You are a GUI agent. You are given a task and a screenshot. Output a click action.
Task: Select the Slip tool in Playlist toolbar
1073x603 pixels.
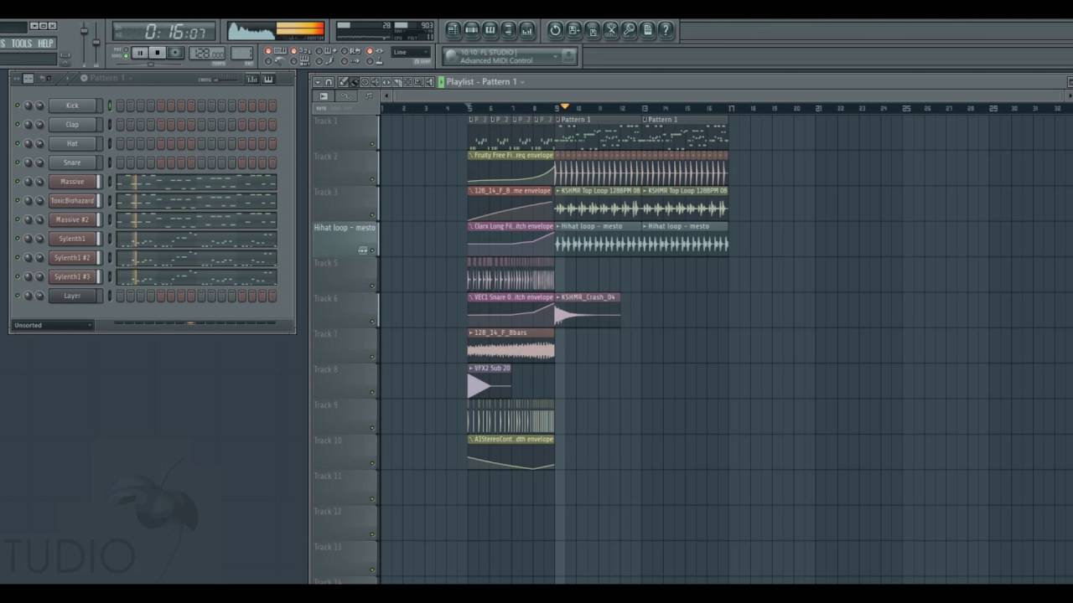pyautogui.click(x=386, y=82)
